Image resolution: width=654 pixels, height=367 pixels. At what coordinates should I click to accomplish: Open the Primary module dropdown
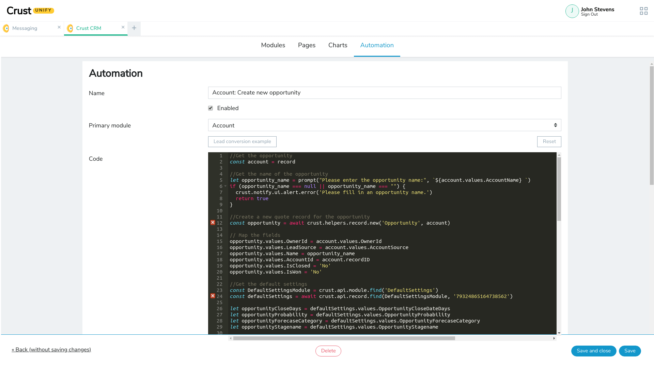coord(385,125)
